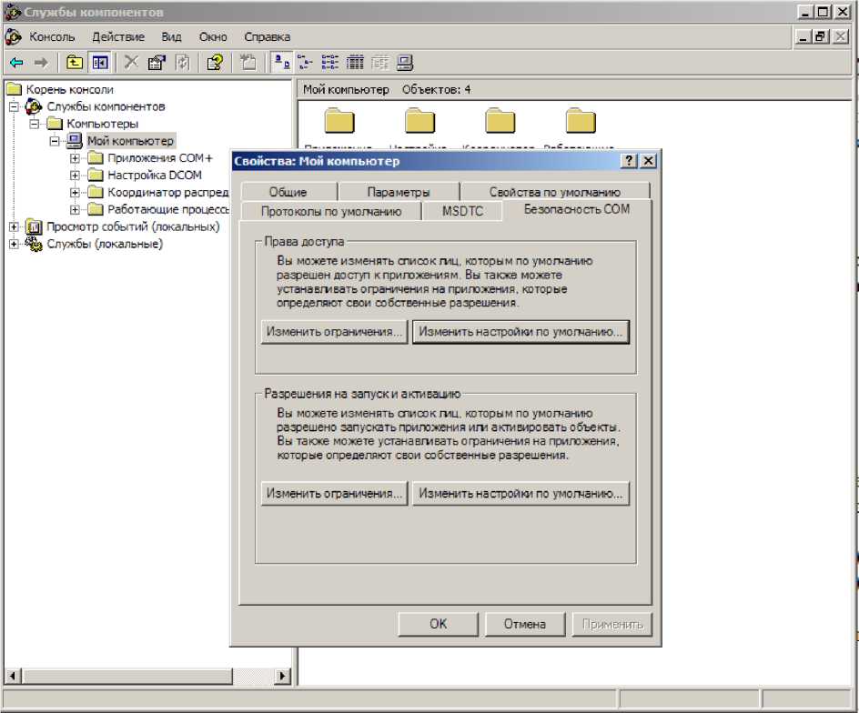Expand the Настройка DCOM tree node
Viewport: 859px width, 713px height.
coord(76,176)
